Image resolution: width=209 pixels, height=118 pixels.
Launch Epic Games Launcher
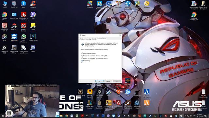(x=99, y=93)
